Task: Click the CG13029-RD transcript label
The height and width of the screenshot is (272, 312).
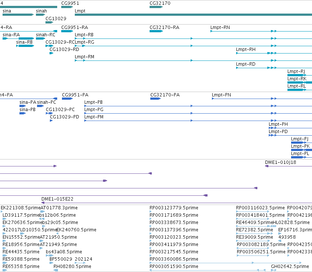Action: [x=64, y=49]
